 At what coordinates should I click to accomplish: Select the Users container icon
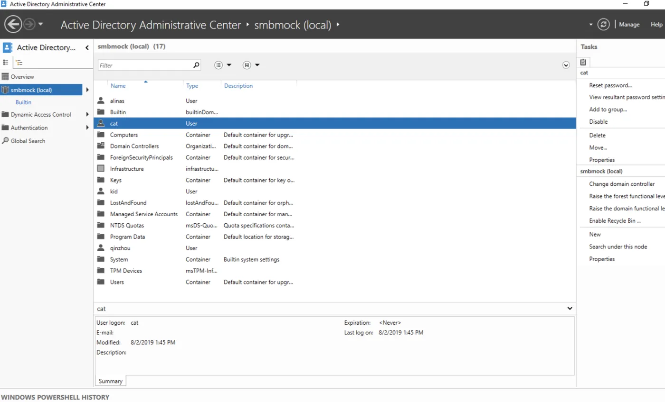[100, 282]
